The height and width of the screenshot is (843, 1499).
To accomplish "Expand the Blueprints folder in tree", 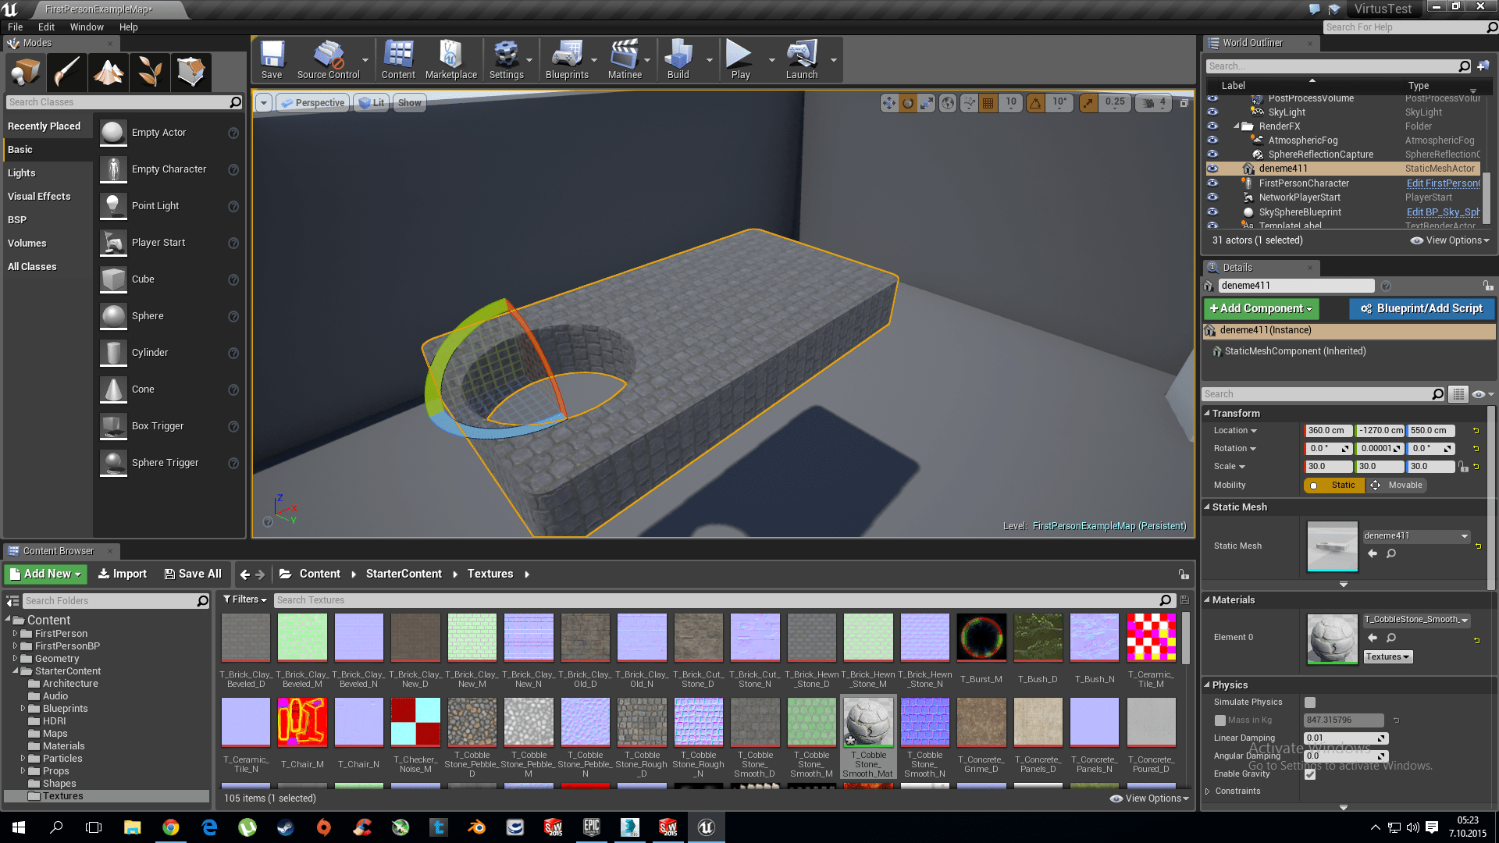I will (23, 709).
